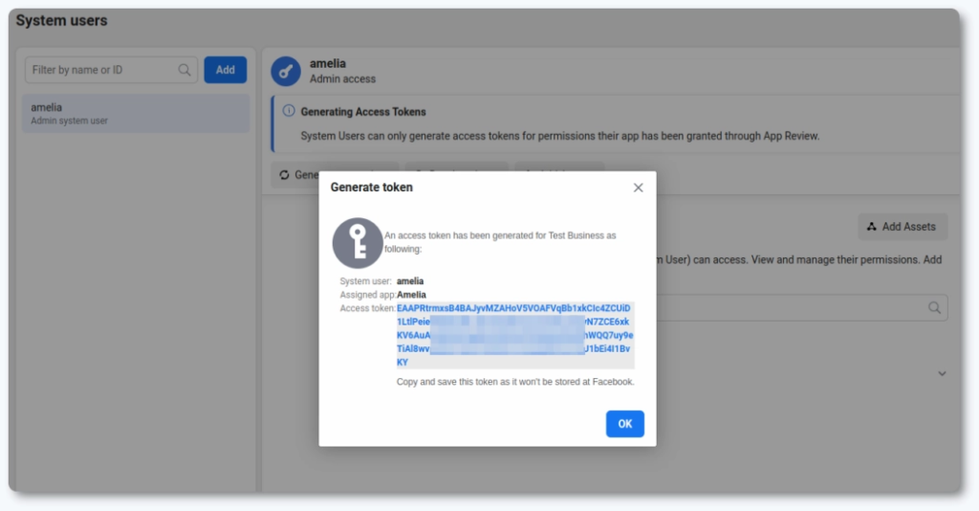
Task: Click the Add Assets triangle icon
Action: 871,227
